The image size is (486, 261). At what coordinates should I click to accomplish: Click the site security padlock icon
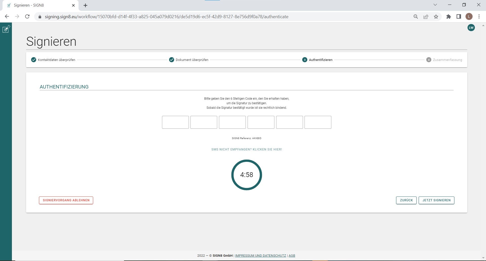tap(39, 17)
